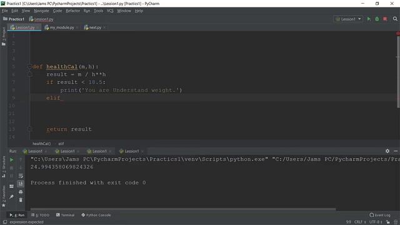Open the Run panel settings gear
Image resolution: width=400 pixels, height=225 pixels.
point(387,151)
